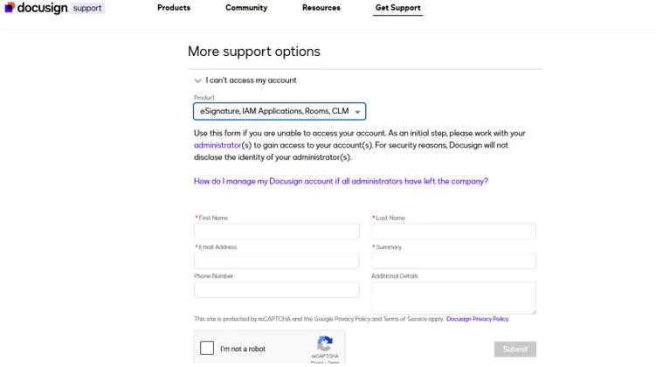Open the Products menu
This screenshot has width=656, height=367.
tap(174, 8)
